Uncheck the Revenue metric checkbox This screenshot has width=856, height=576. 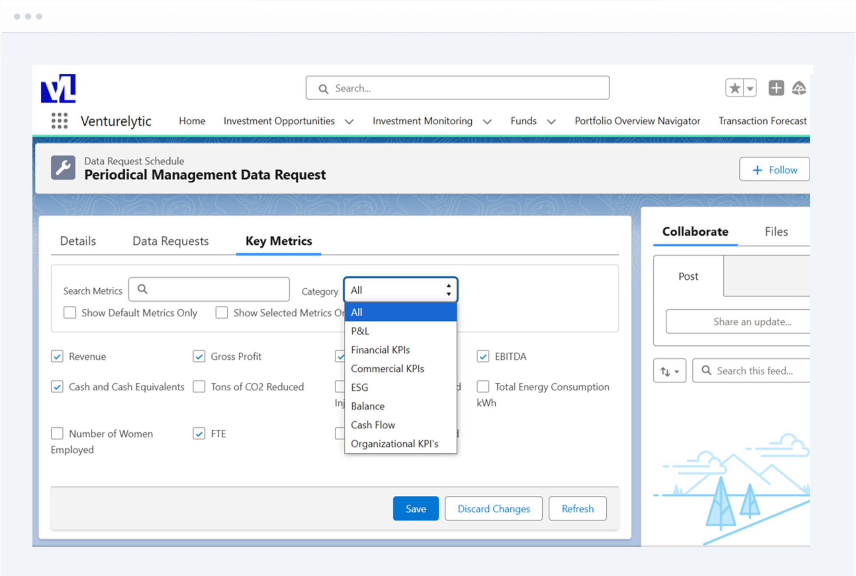[57, 356]
